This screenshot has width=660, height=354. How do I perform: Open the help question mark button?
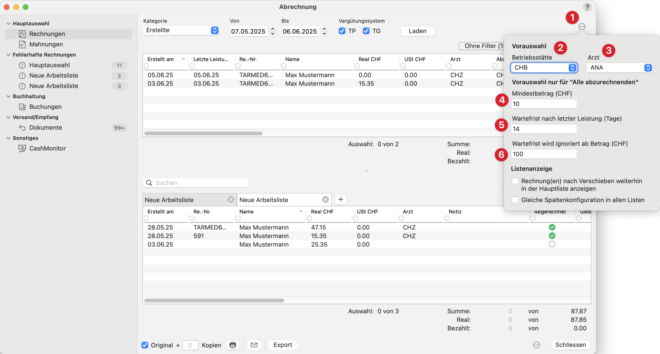pyautogui.click(x=587, y=7)
